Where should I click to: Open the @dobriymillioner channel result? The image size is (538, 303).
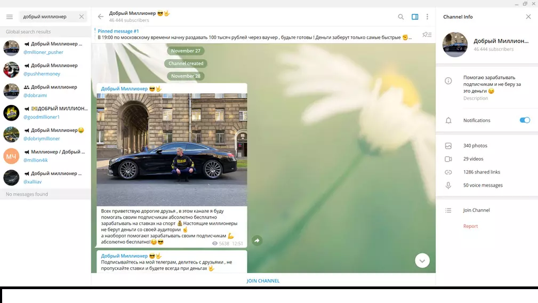tap(45, 134)
